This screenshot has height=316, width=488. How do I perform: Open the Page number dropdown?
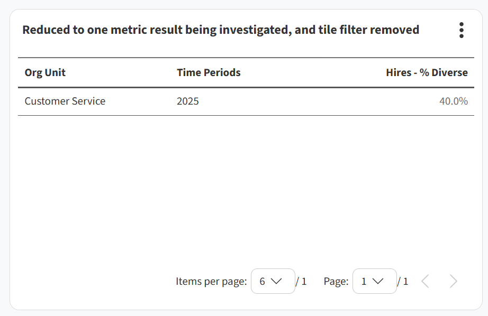(374, 281)
